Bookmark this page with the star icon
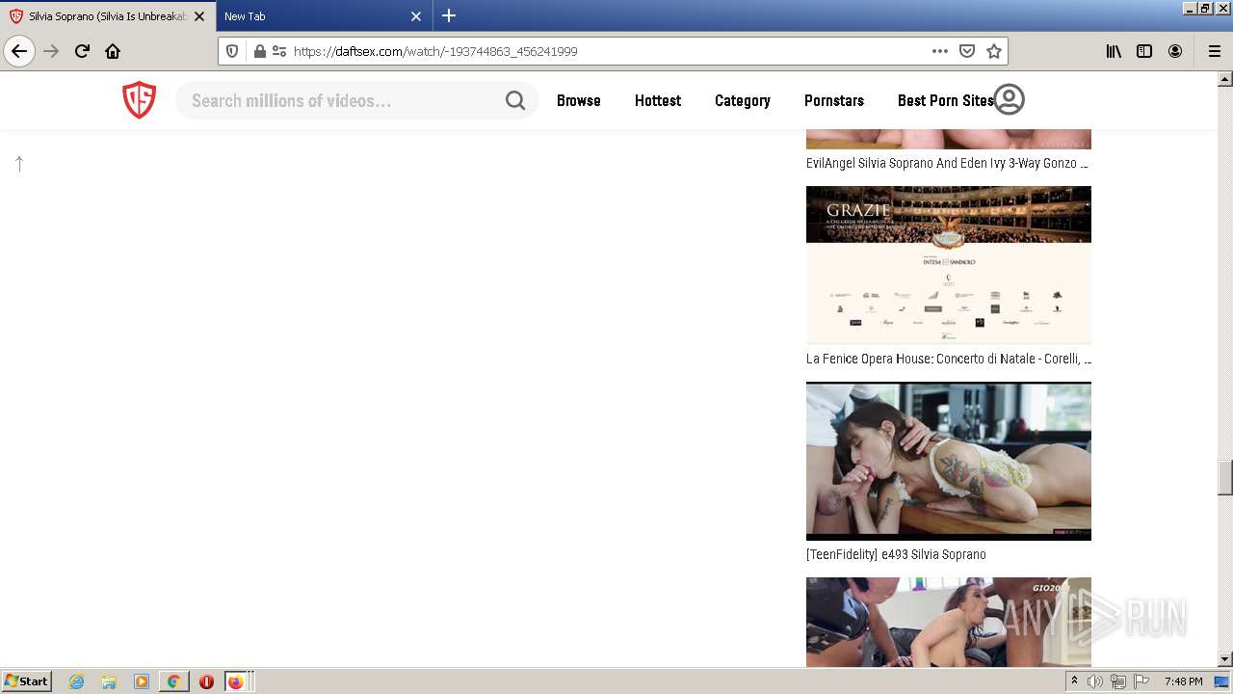Screen dimensions: 1233x694 (994, 51)
